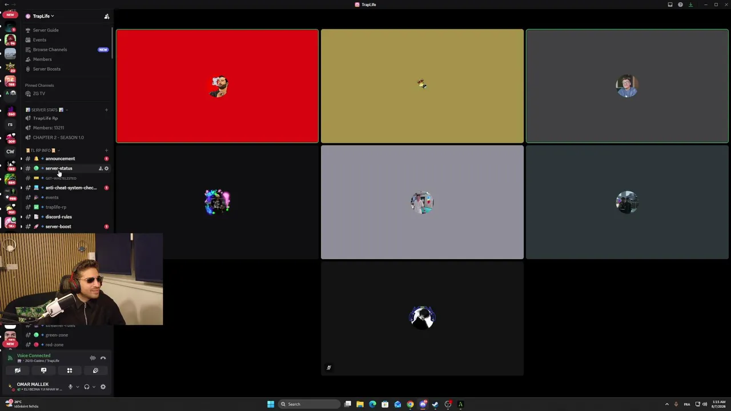Open the TrapLife server dropdown menu
The width and height of the screenshot is (731, 411).
[x=43, y=16]
